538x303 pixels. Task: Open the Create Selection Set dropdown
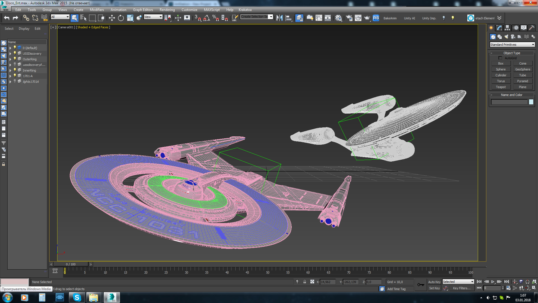pos(257,17)
